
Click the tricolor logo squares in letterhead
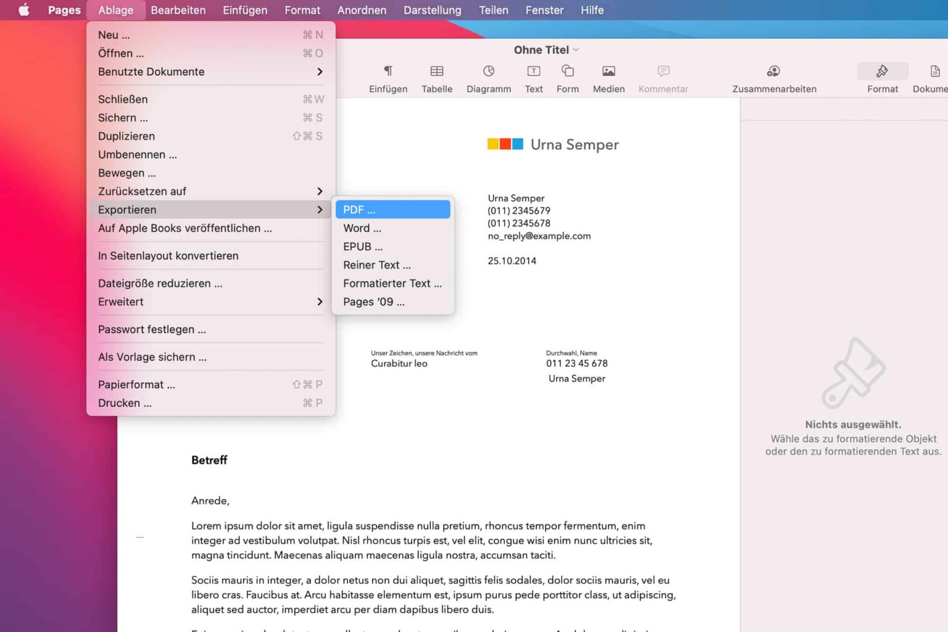[x=505, y=144]
